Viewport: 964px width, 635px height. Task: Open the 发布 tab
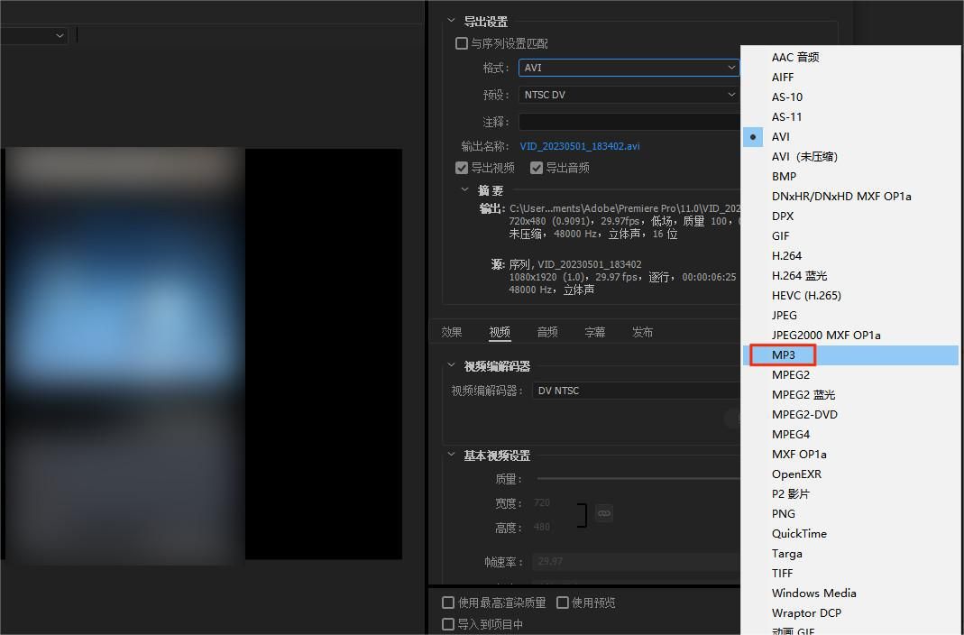[642, 331]
